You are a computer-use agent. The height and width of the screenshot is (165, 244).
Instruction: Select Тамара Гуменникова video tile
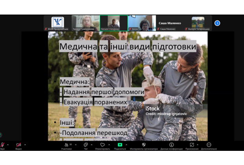coord(85,23)
